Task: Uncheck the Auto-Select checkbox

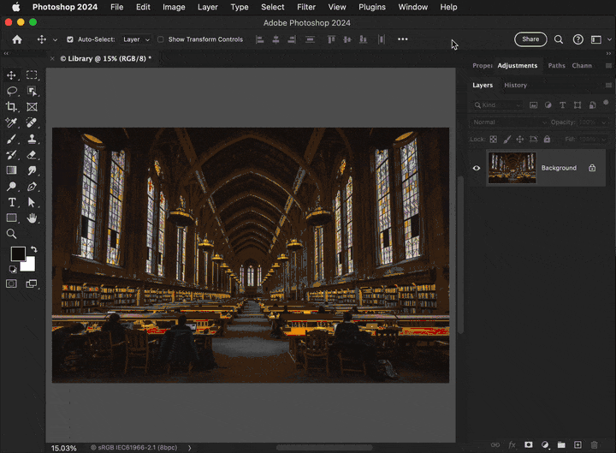Action: [x=70, y=39]
